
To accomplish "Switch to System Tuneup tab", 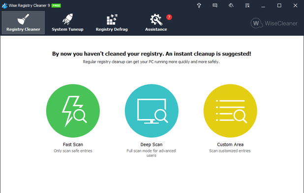I will [x=67, y=23].
